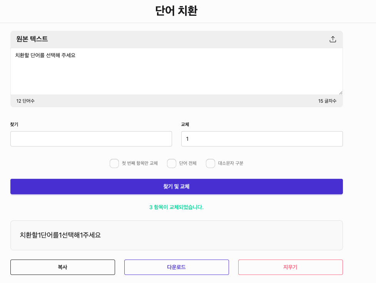
Task: Click the 찾기 input field
Action: (x=91, y=139)
